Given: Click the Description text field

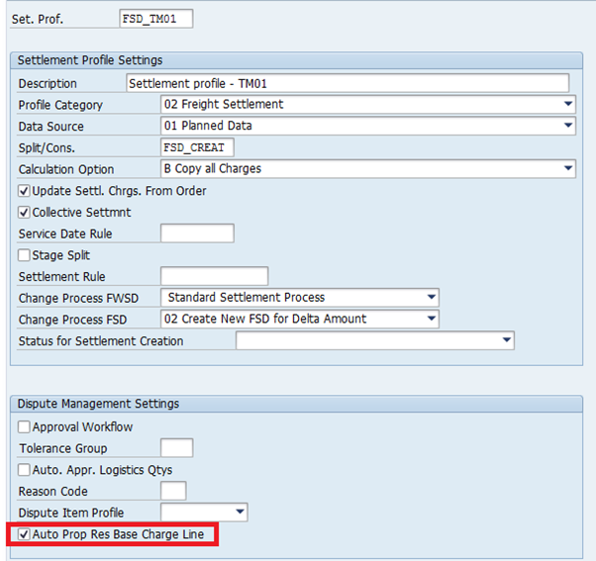Looking at the screenshot, I should coord(348,83).
